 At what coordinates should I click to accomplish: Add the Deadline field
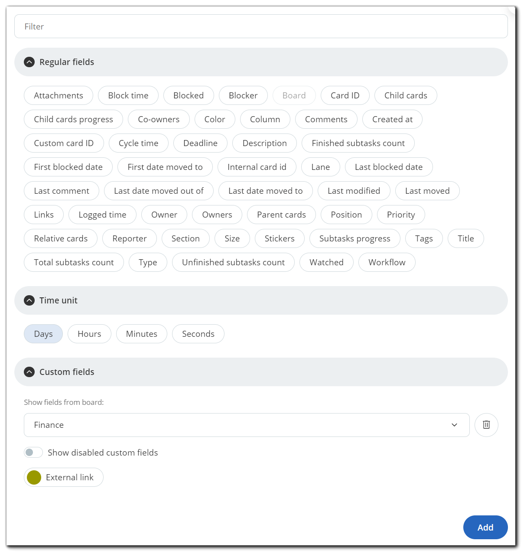click(200, 143)
